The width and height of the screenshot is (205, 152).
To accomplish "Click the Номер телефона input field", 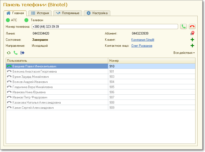I will click(105, 27).
